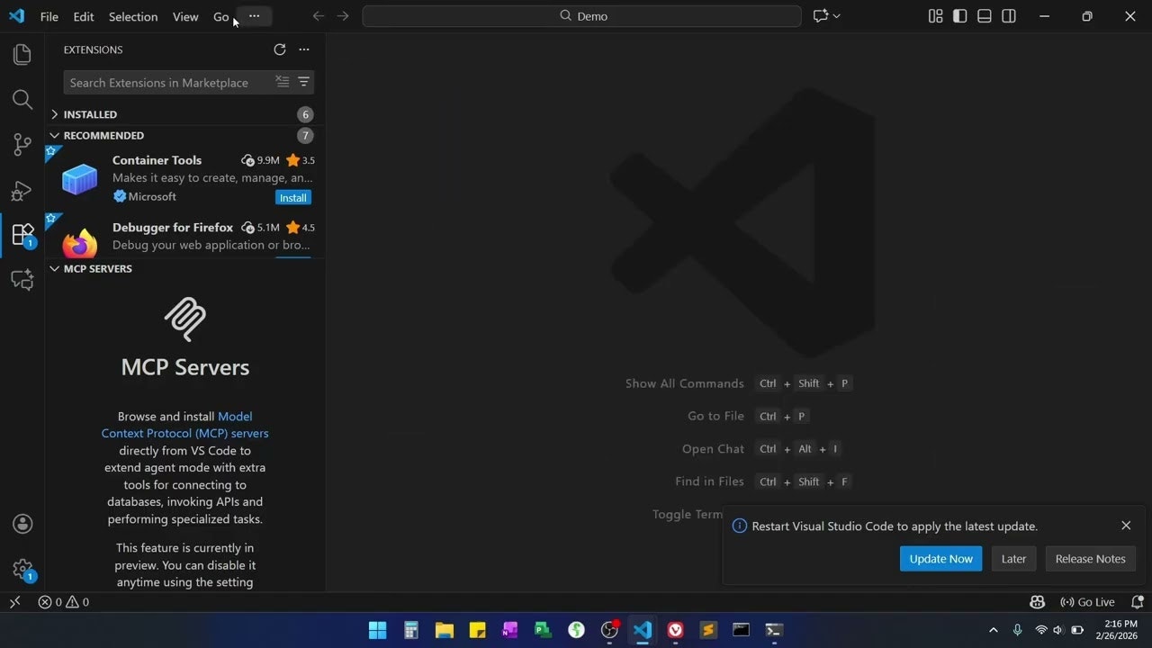Click the errors and warnings status indicator
Screen dimensions: 1152x648
pyautogui.click(x=63, y=602)
